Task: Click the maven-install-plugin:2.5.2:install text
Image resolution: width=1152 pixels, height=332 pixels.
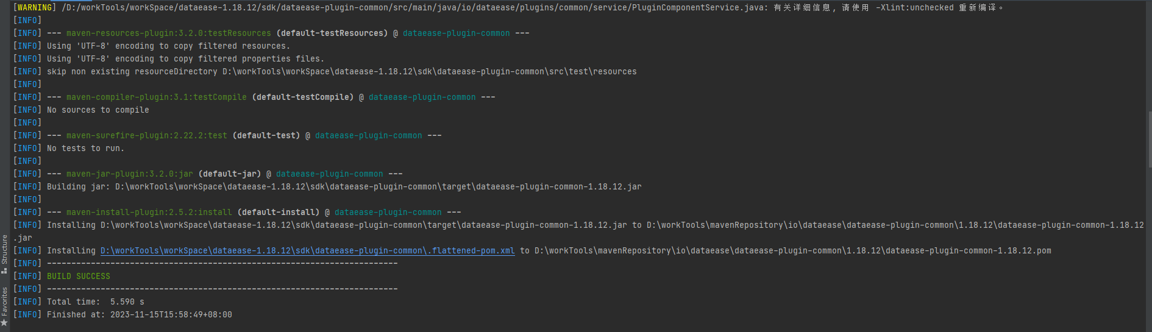Action: 149,212
